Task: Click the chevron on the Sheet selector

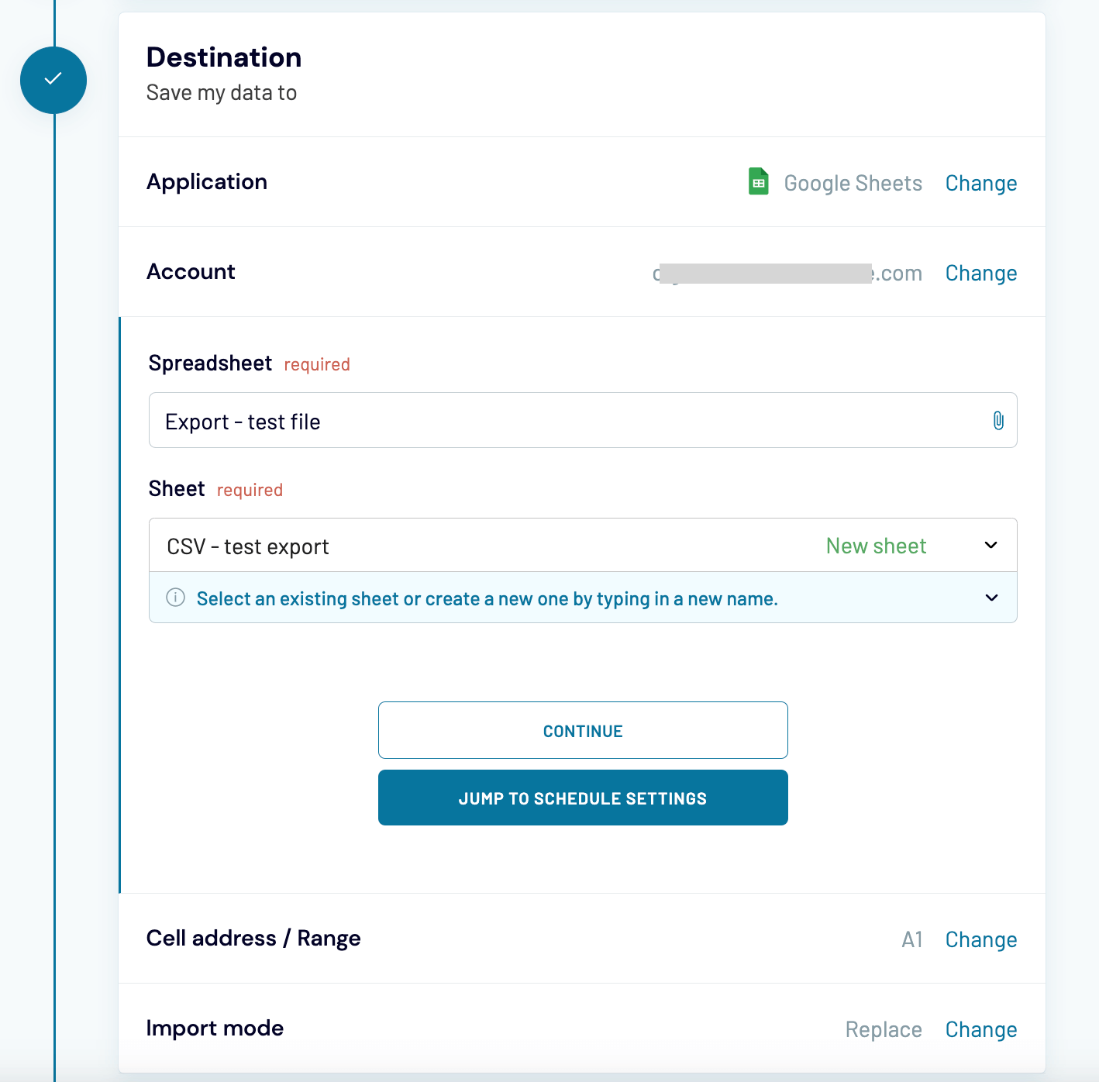Action: [x=990, y=545]
